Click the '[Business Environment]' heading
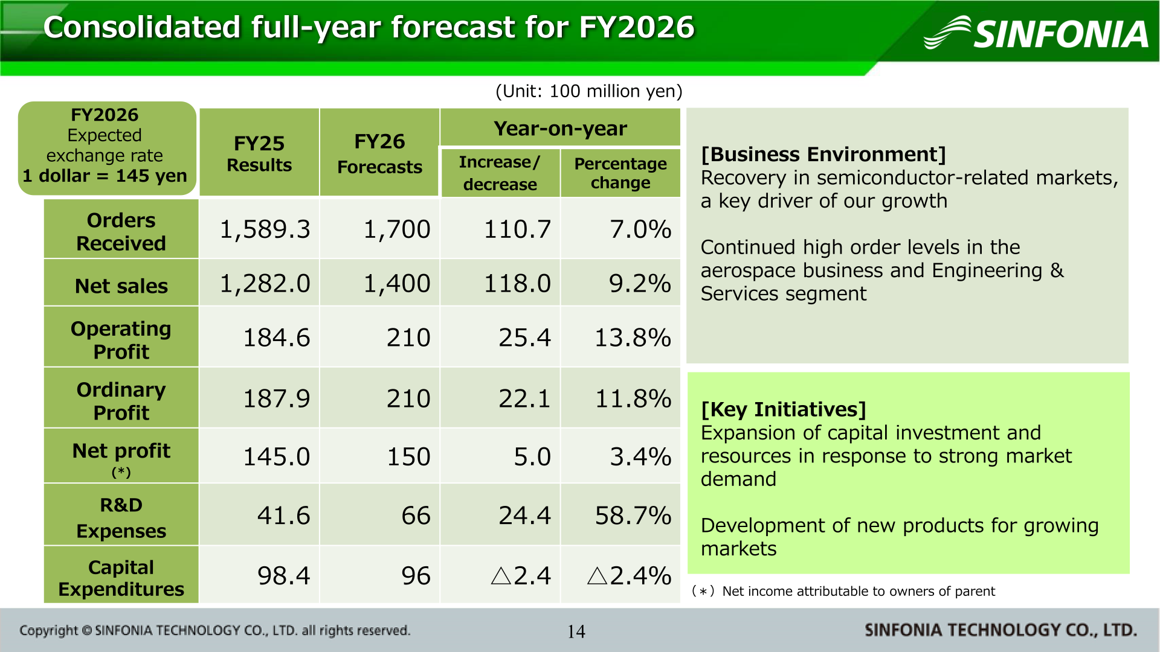Screen dimensions: 1160x652 pos(823,155)
